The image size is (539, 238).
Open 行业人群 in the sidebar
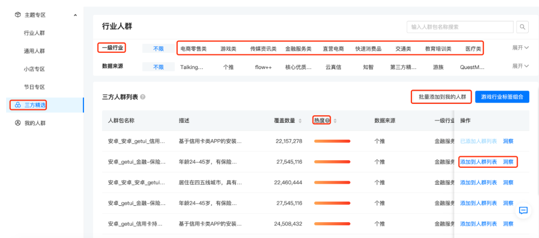pos(34,33)
